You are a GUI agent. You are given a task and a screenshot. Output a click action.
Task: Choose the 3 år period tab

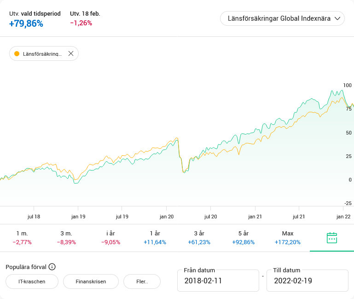[x=199, y=238]
